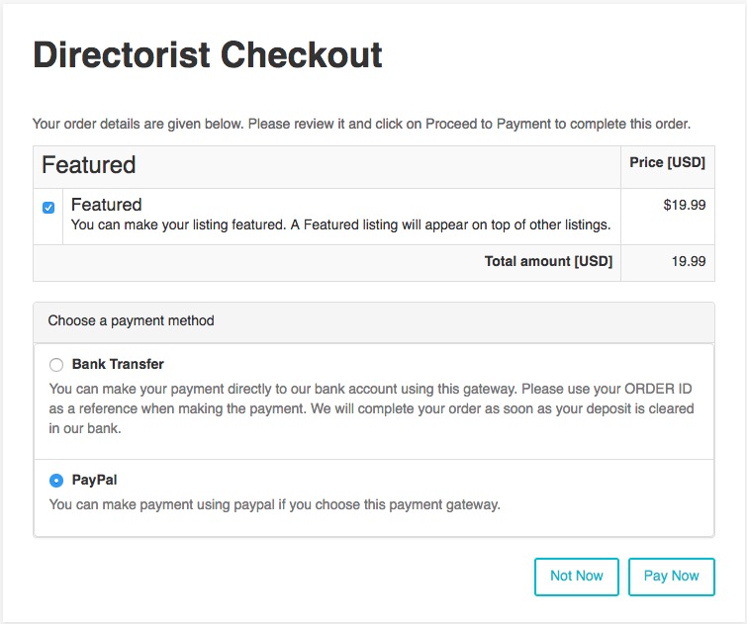Click the Choose a payment method header
Image resolution: width=747 pixels, height=624 pixels.
(x=132, y=321)
